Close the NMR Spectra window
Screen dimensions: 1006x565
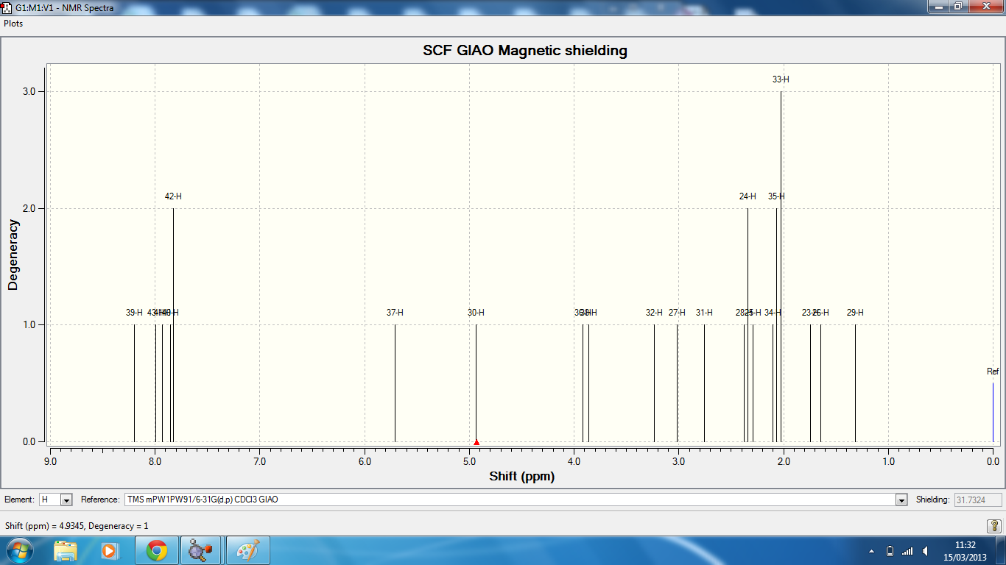pyautogui.click(x=985, y=7)
